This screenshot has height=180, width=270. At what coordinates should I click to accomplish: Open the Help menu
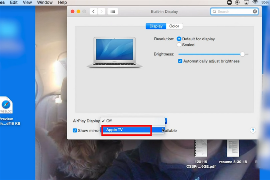(62, 3)
